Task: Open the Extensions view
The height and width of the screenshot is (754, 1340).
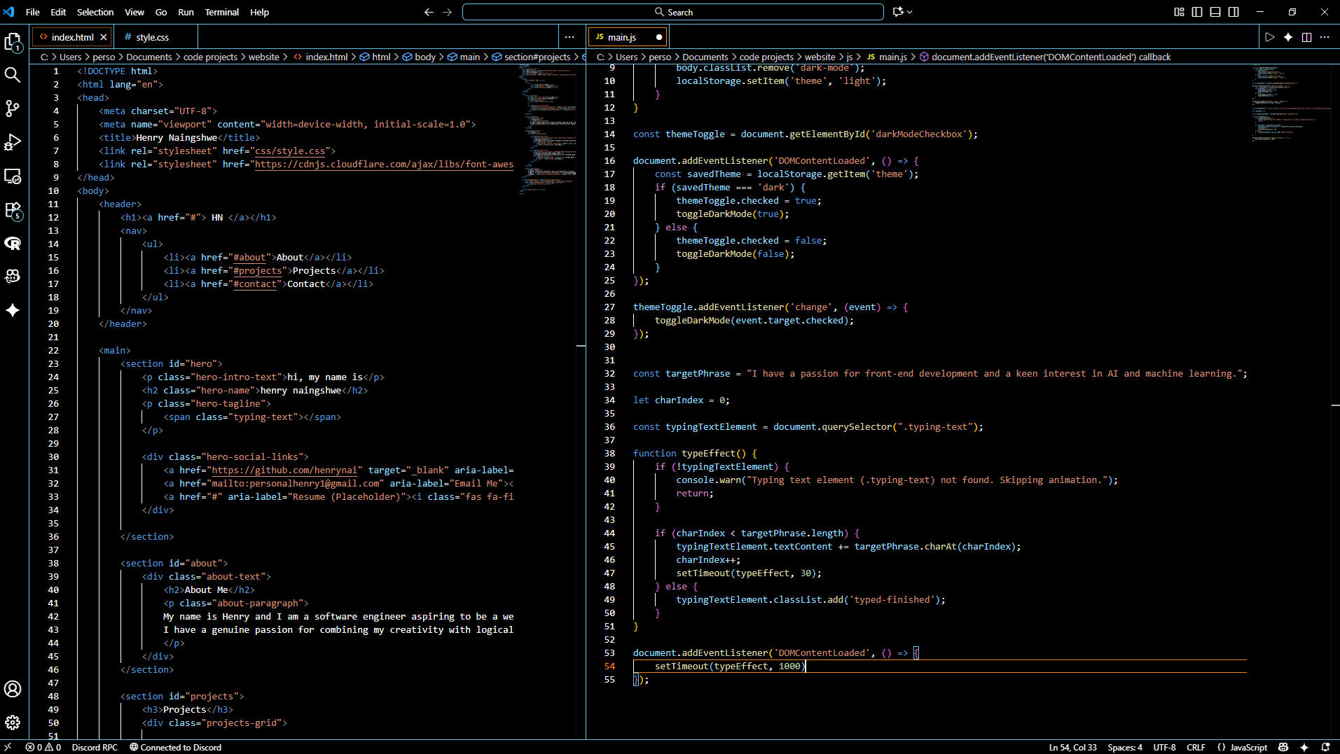Action: [13, 209]
